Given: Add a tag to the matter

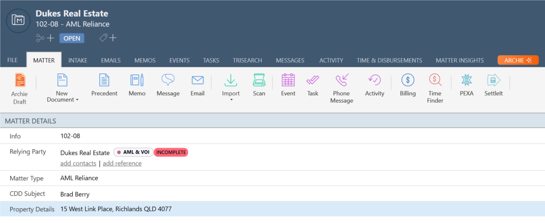Looking at the screenshot, I should 108,38.
